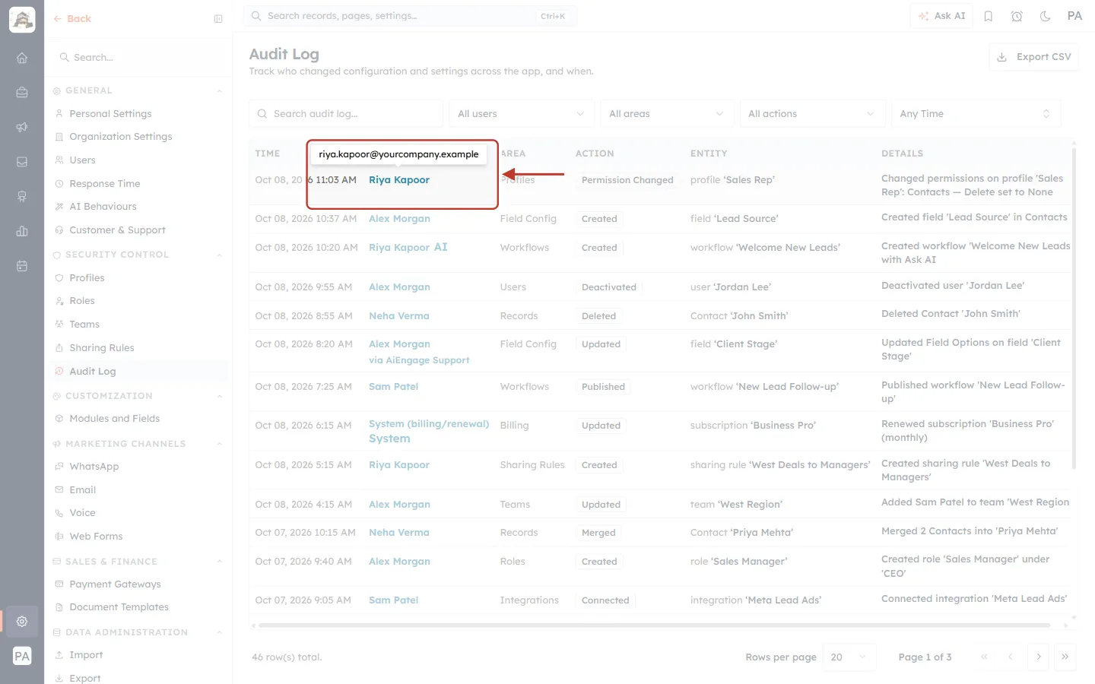Open the calendar icon in left rail
The height and width of the screenshot is (684, 1095).
click(x=22, y=266)
